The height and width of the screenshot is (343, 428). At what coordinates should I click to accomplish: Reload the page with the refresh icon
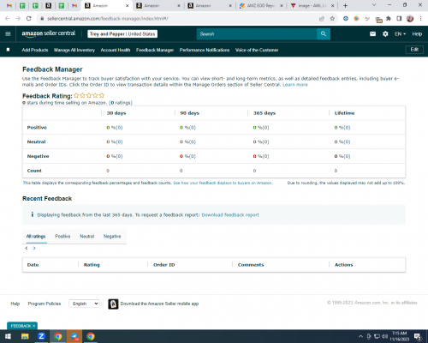coord(28,19)
